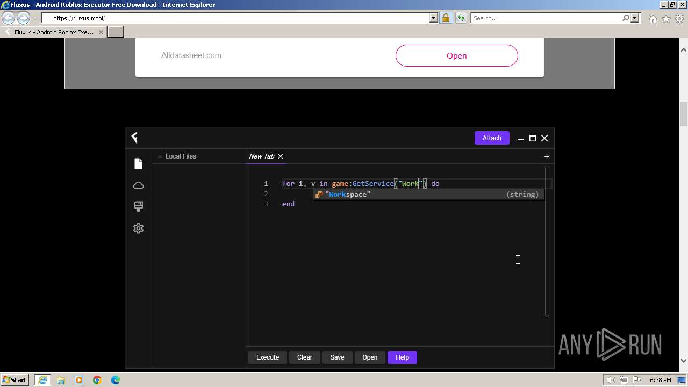Screen dimensions: 688x387
Task: Click the network tray icon
Action: (x=624, y=380)
